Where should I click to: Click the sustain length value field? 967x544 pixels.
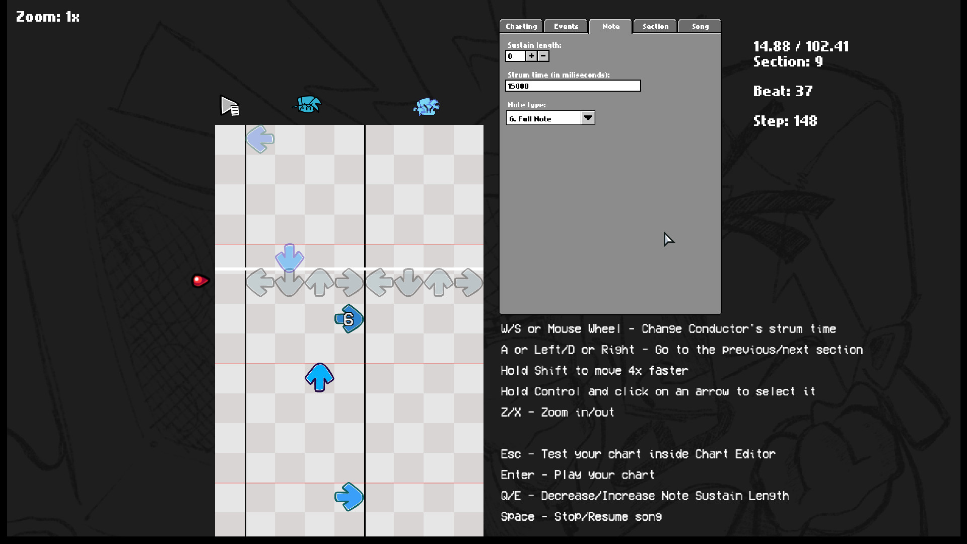click(515, 56)
